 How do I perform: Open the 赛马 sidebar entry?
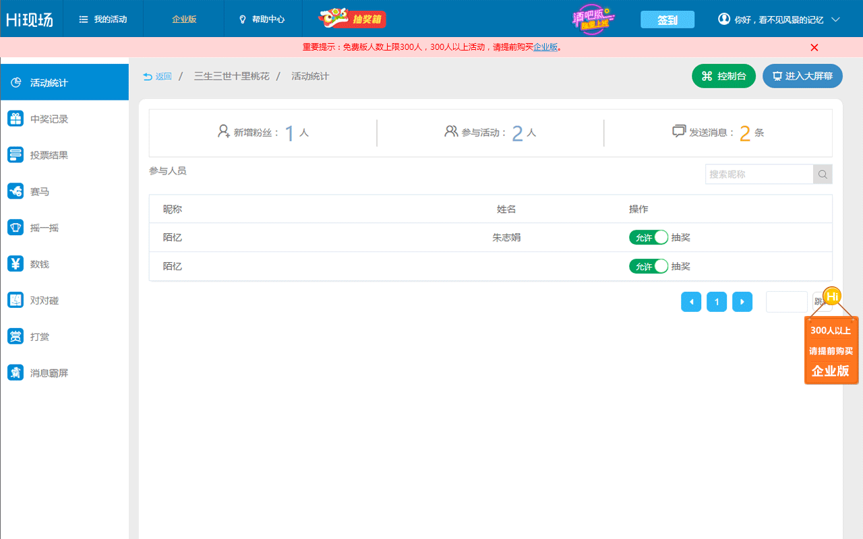(65, 192)
